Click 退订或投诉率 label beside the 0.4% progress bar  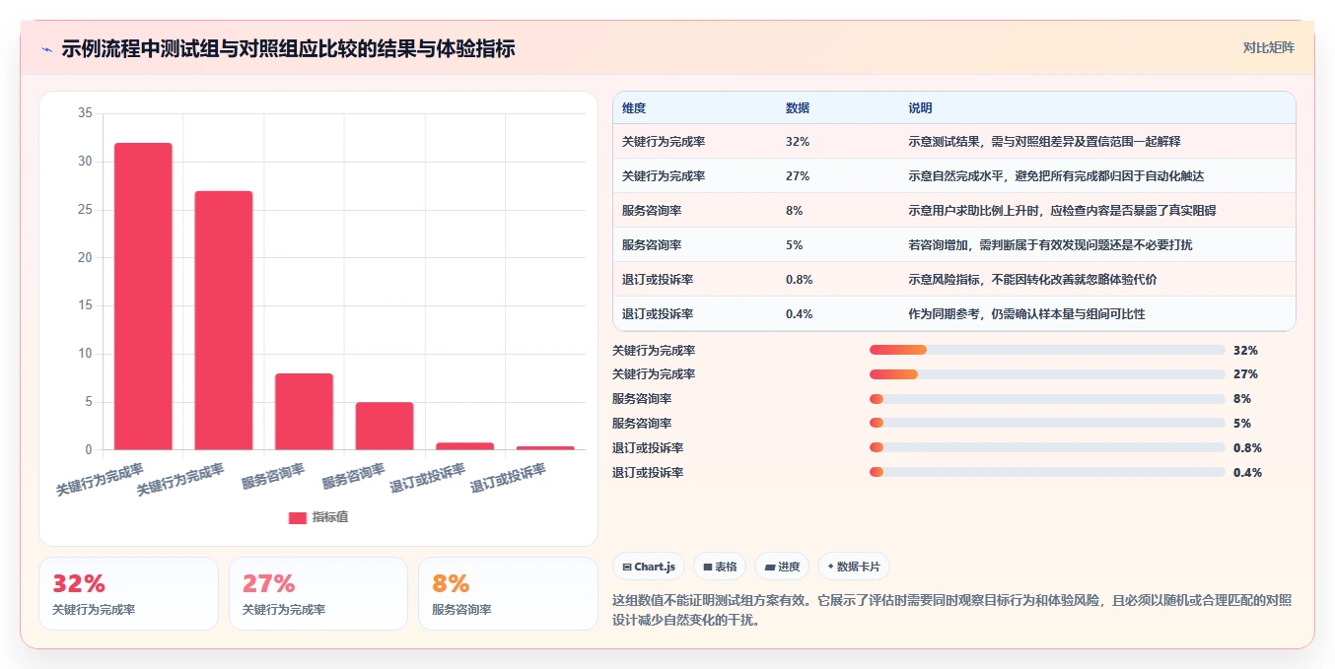click(648, 473)
